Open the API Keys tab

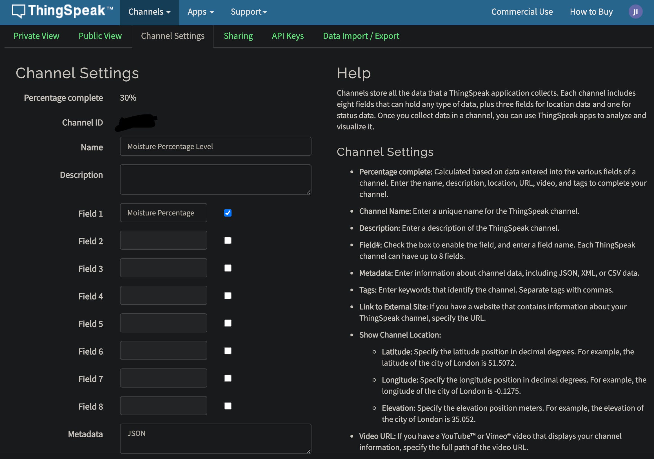pyautogui.click(x=288, y=36)
